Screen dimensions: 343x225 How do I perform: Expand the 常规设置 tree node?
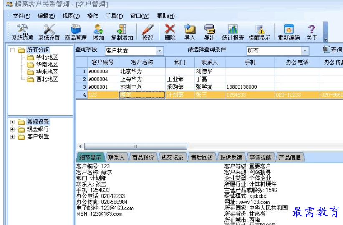point(13,122)
